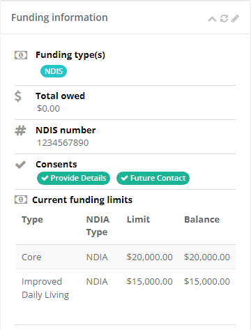Image resolution: width=251 pixels, height=330 pixels.
Task: Click the money icon beside Funding type(s)
Action: [x=21, y=55]
